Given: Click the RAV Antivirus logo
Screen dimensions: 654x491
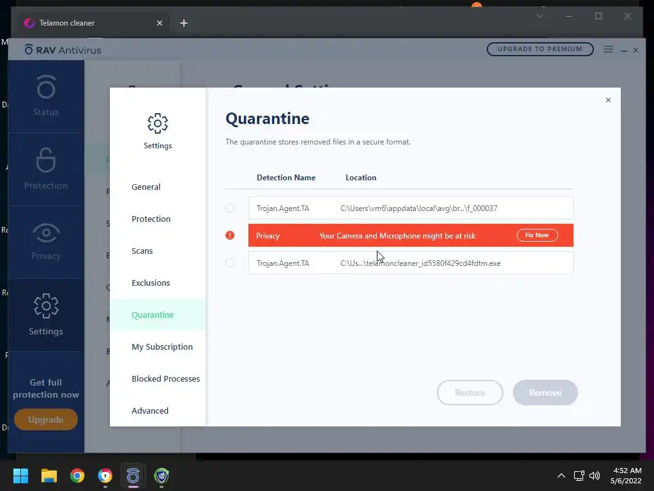Looking at the screenshot, I should [63, 50].
